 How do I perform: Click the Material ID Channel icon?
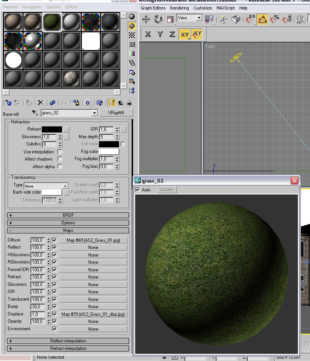tap(88, 103)
